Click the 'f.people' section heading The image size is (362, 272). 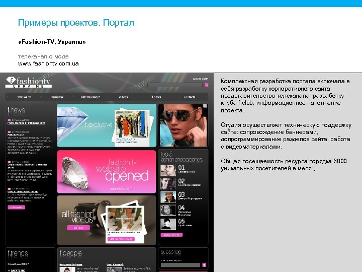[71, 253]
